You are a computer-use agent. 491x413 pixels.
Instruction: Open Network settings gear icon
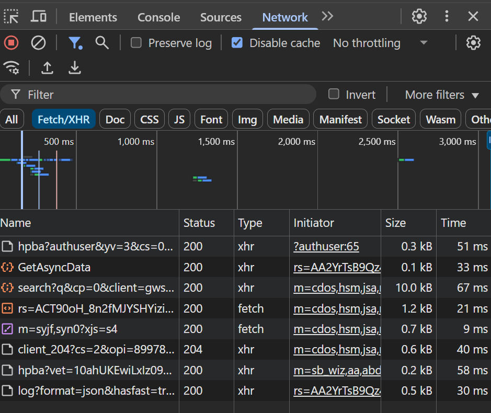[x=473, y=43]
